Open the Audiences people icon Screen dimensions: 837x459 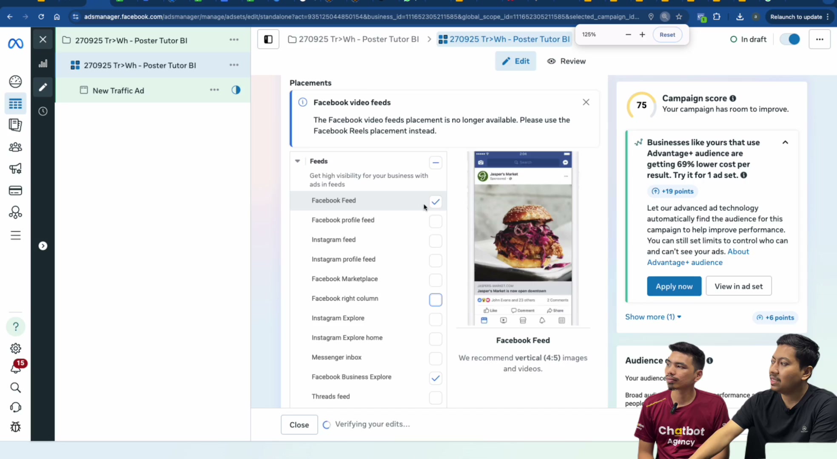pos(15,147)
